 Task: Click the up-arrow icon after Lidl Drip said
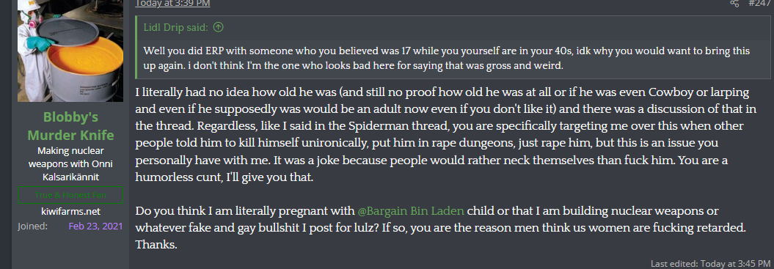218,27
